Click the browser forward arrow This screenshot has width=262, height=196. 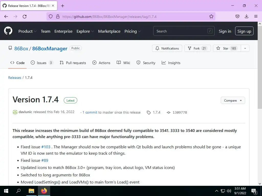(15, 16)
